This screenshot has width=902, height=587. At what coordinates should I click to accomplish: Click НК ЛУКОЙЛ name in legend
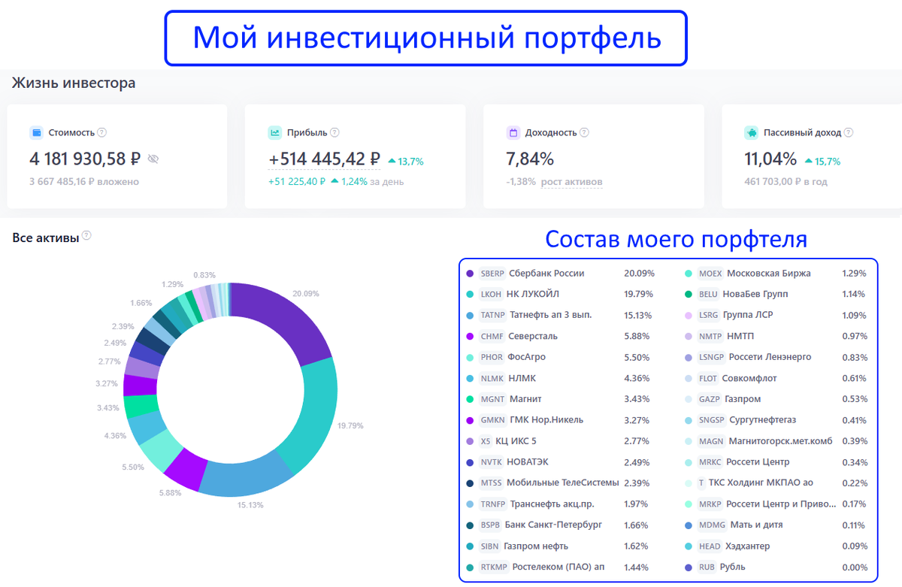click(533, 295)
